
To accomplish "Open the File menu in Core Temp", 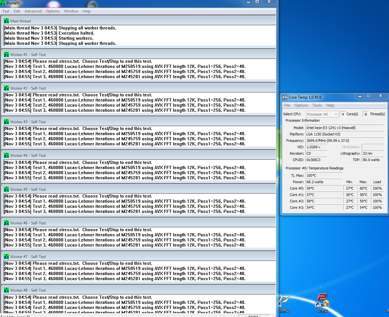I will point(287,105).
